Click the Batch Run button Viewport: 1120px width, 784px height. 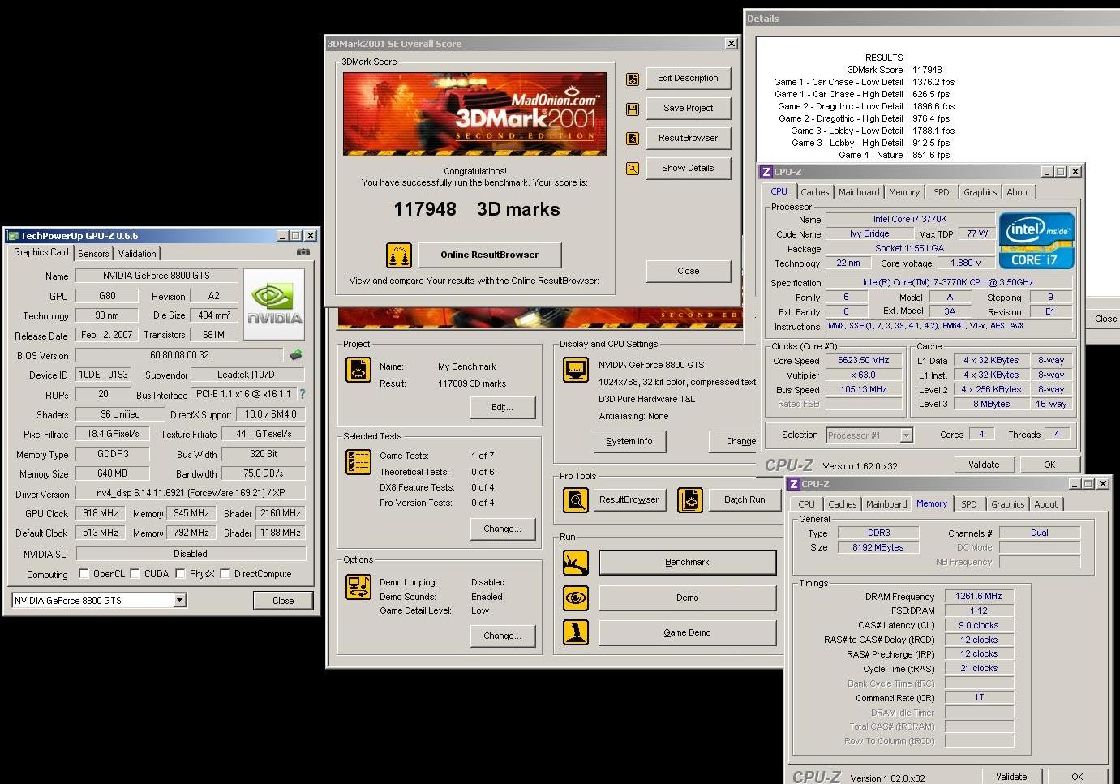pyautogui.click(x=745, y=499)
